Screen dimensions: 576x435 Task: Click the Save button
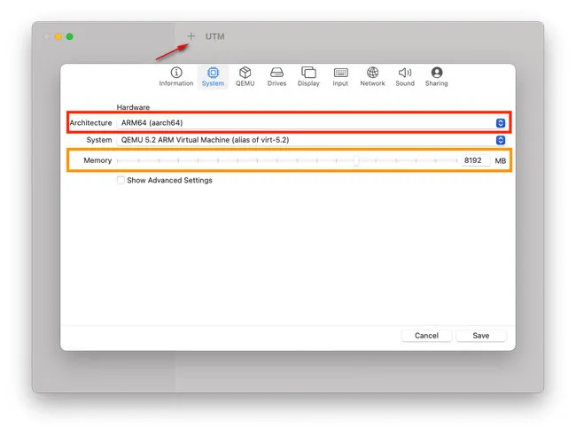[480, 336]
